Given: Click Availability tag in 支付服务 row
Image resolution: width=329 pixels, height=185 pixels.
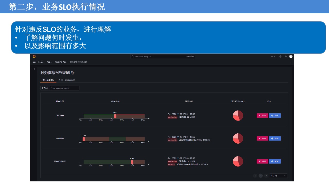Looking at the screenshot, I should click(172, 140).
